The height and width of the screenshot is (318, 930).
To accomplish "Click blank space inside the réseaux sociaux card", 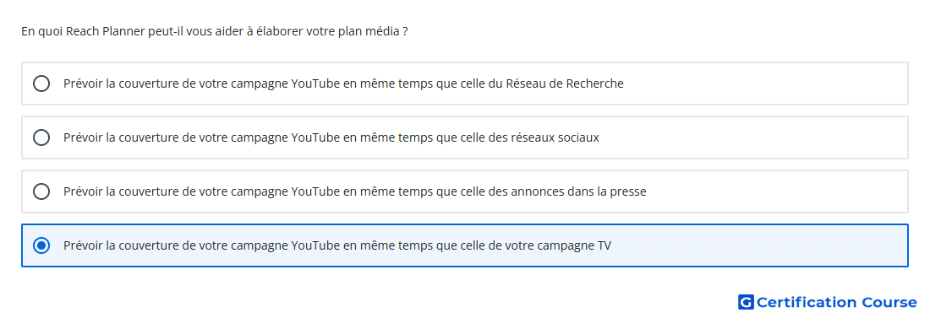I will [x=753, y=137].
